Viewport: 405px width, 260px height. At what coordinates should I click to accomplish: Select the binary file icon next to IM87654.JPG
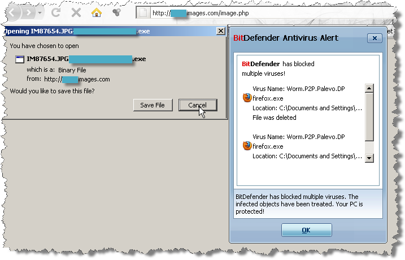20,59
